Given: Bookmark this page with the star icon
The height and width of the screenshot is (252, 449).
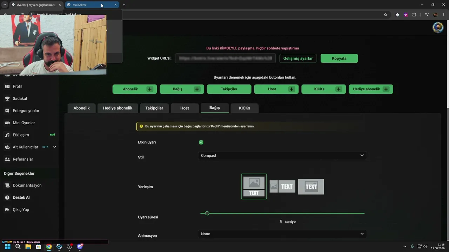Looking at the screenshot, I should 386,15.
